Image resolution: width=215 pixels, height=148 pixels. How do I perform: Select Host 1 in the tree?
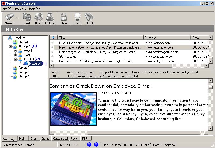[28, 51]
